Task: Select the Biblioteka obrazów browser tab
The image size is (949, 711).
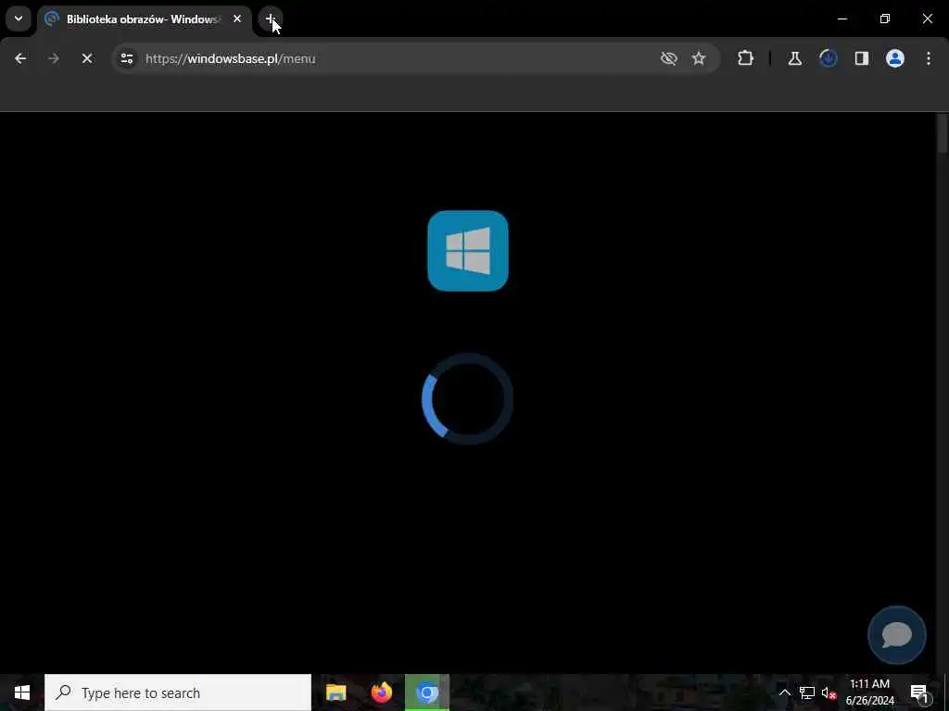Action: point(144,19)
